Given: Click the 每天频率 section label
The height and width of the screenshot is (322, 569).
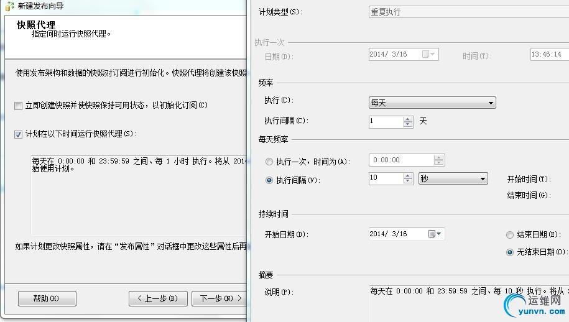Looking at the screenshot, I should [273, 139].
